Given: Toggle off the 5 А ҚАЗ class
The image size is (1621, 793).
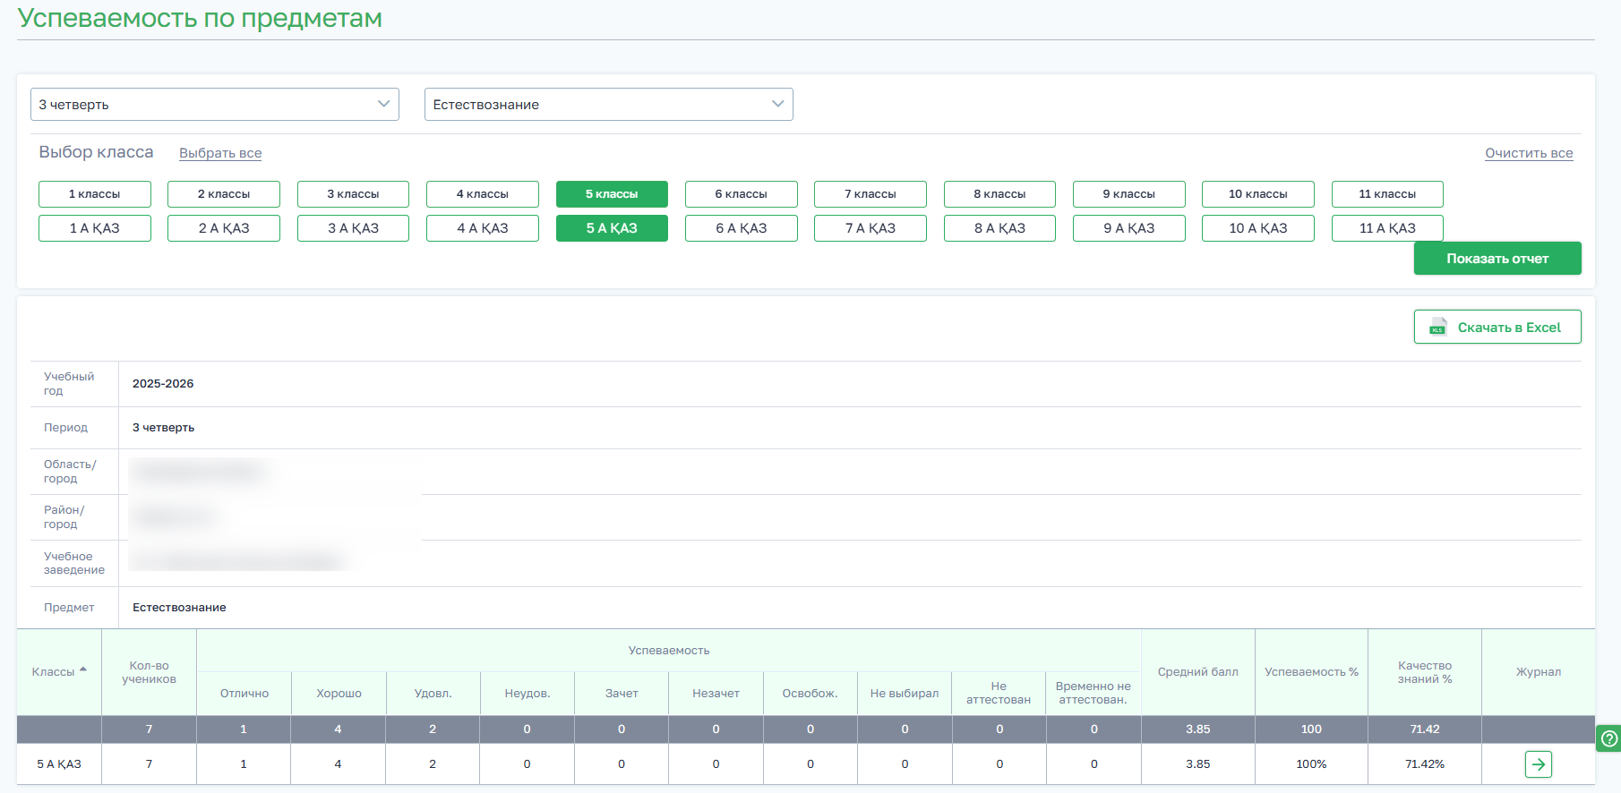Looking at the screenshot, I should [x=612, y=228].
